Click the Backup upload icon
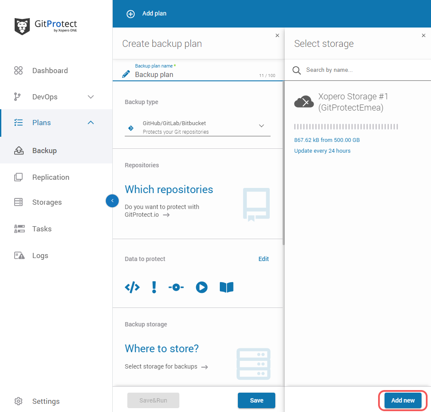 click(x=18, y=151)
